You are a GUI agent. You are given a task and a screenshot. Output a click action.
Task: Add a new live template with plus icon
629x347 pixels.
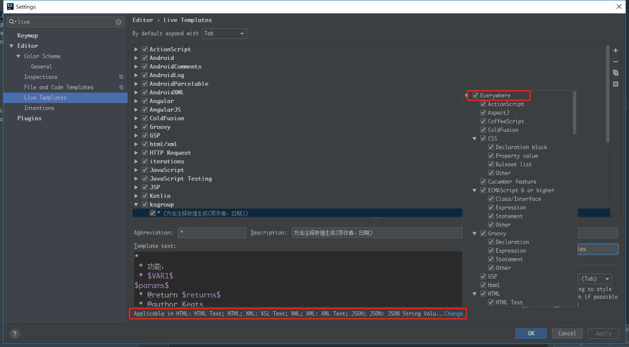click(x=615, y=50)
